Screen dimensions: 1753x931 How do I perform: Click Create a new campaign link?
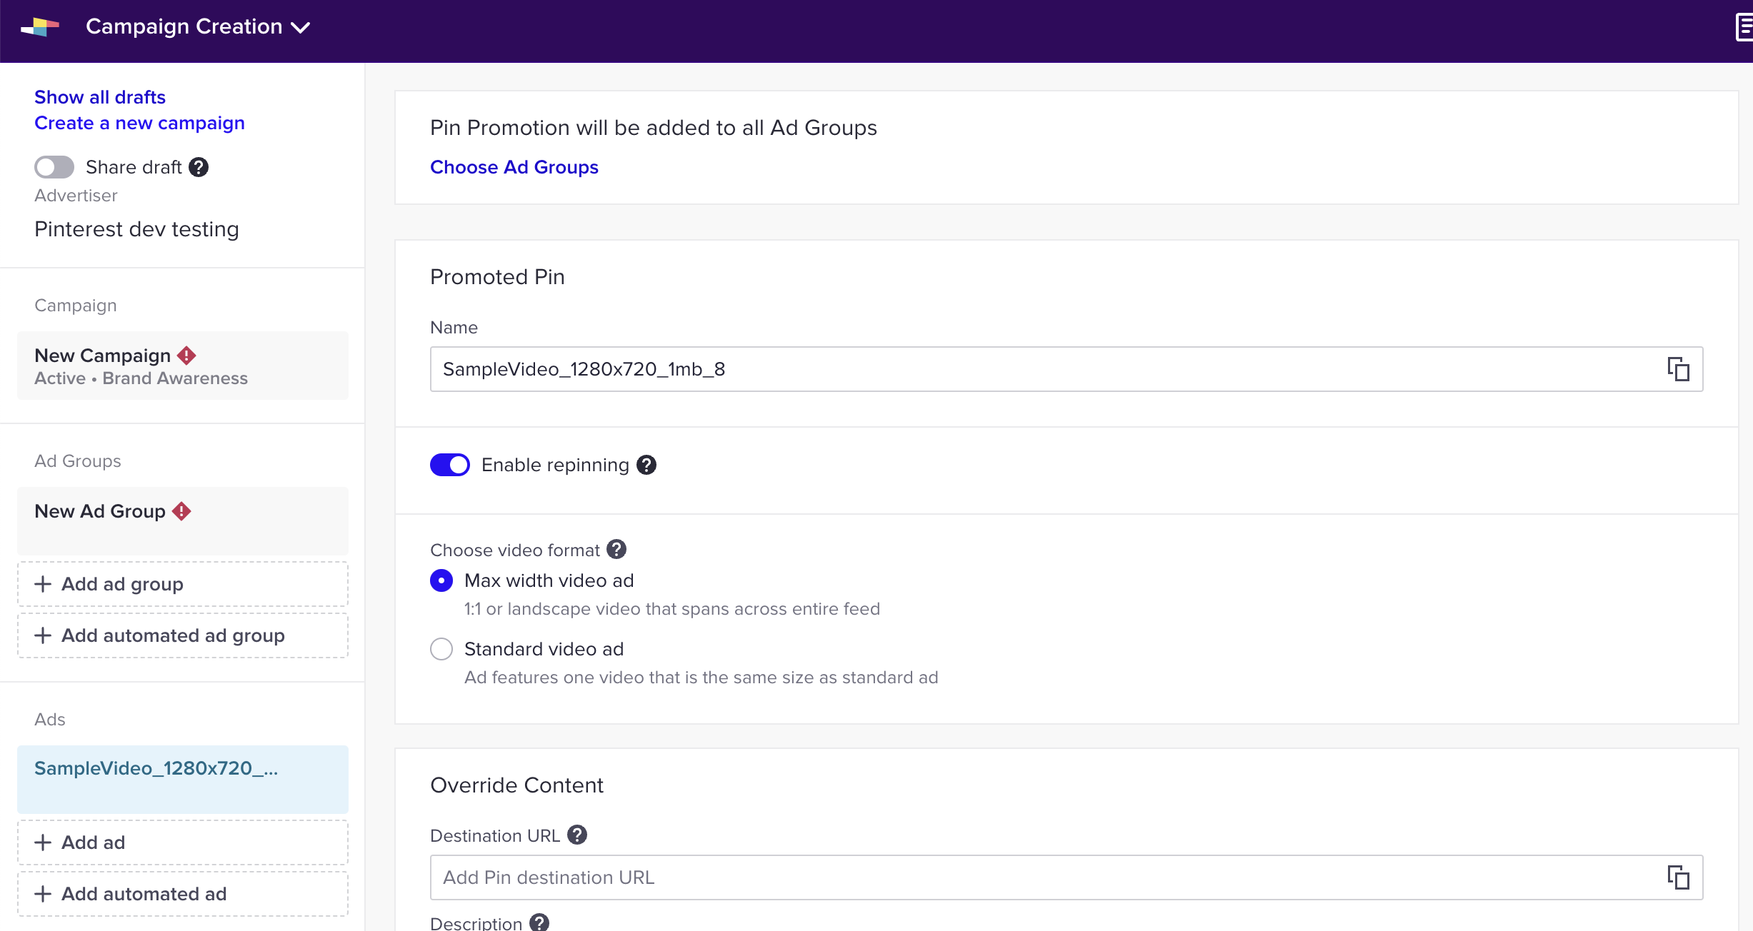click(139, 123)
